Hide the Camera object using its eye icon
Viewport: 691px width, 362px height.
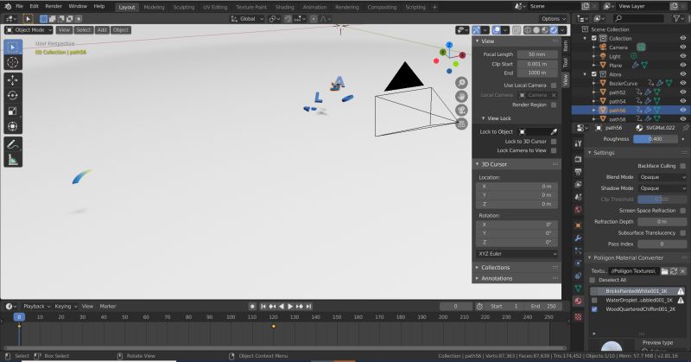683,48
